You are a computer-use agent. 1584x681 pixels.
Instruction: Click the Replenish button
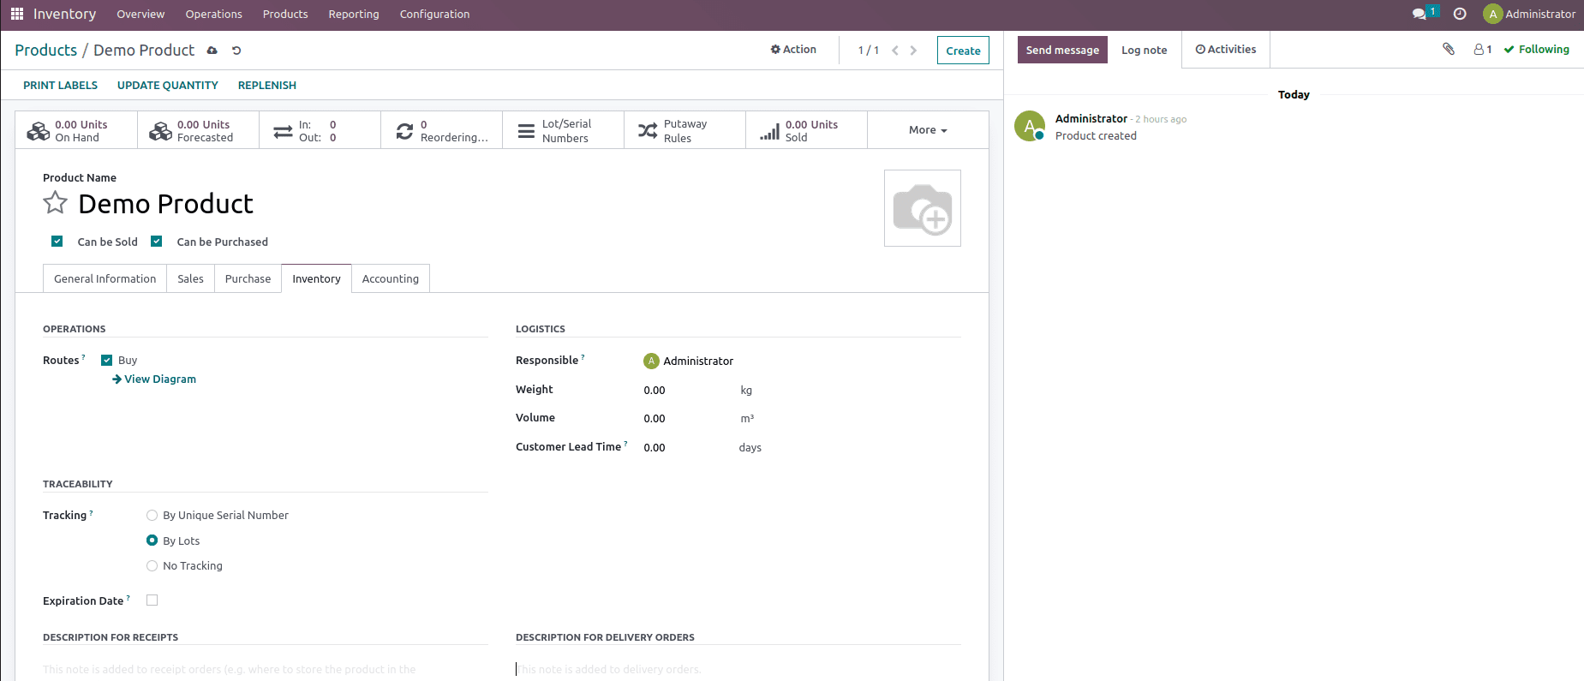(267, 86)
